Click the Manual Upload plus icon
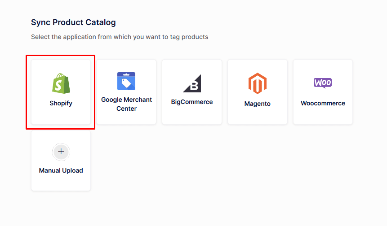This screenshot has width=387, height=226. click(x=61, y=152)
